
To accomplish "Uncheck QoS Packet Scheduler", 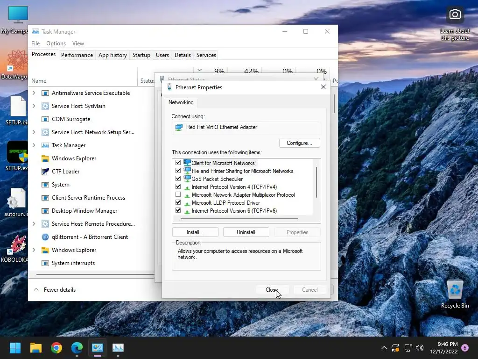I will click(x=178, y=179).
